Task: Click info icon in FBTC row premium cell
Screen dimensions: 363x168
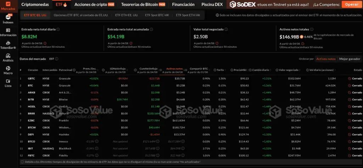Action: pos(97,155)
